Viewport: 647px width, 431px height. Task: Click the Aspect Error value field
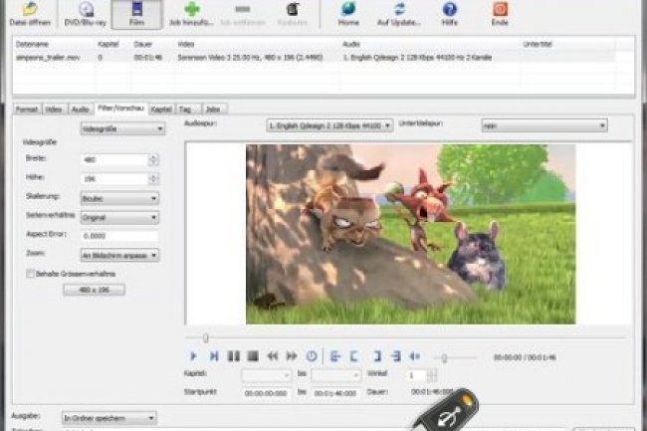[119, 236]
